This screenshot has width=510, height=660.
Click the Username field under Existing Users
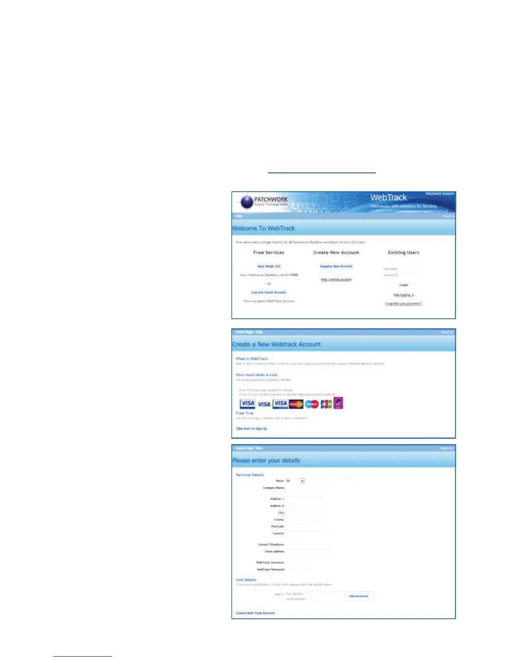[411, 269]
